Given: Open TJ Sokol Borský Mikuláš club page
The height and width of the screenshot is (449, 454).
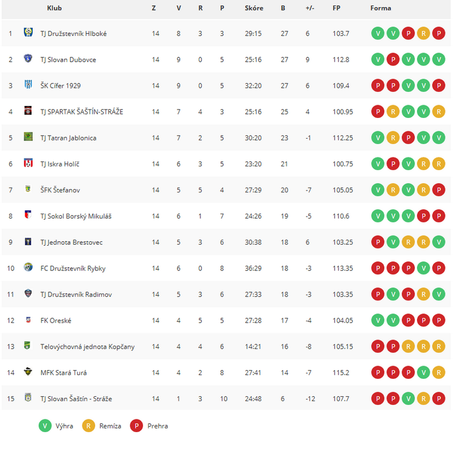Looking at the screenshot, I should (x=76, y=216).
